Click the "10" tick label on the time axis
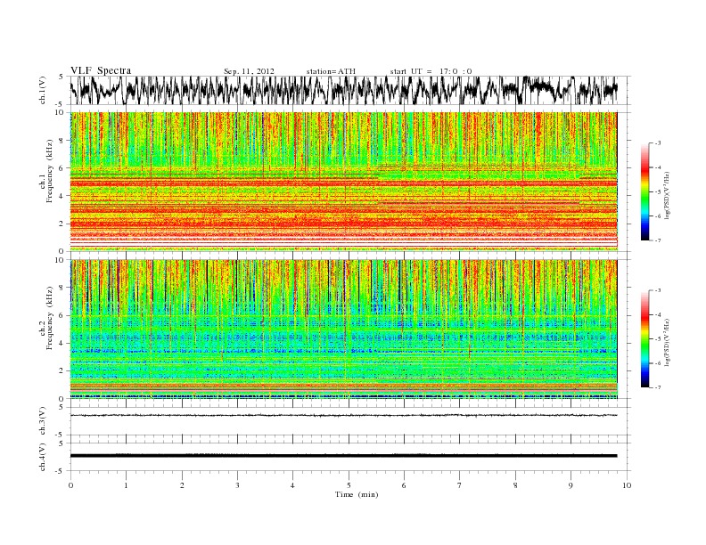This screenshot has width=706, height=545. tap(627, 485)
